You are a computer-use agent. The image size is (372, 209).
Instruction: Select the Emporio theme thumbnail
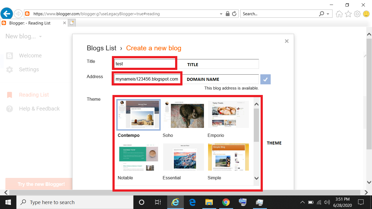228,114
